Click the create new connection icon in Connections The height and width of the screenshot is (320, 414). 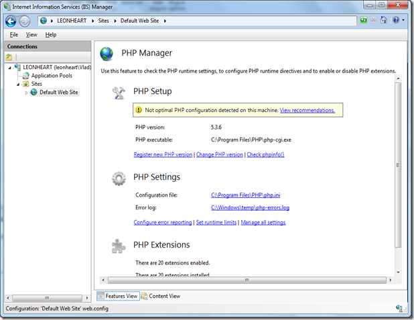tap(9, 57)
